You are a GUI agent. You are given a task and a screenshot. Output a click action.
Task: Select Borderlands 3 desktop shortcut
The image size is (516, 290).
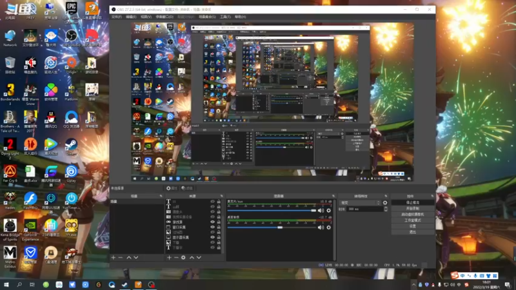10,95
